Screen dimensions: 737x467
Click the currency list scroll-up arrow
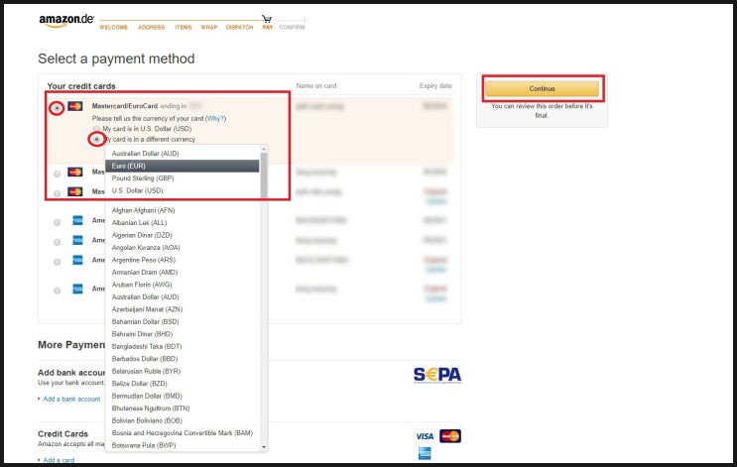coord(264,150)
